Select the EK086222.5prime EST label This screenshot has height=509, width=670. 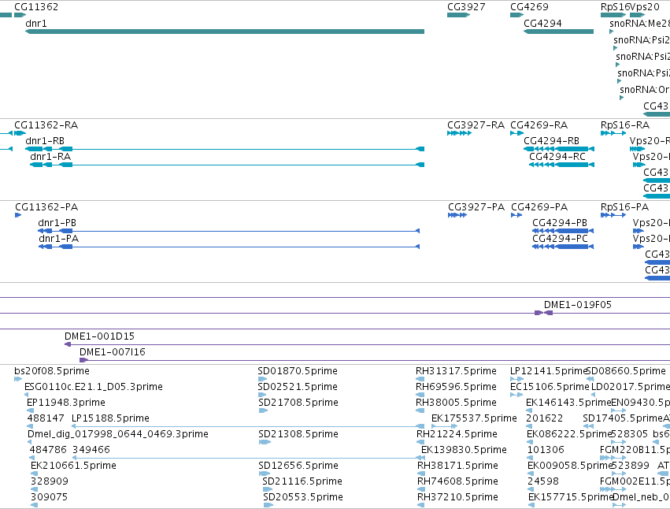coord(569,434)
